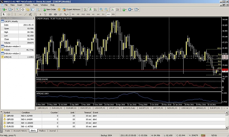
Task: Open the Insert menu
Action: pos(20,5)
